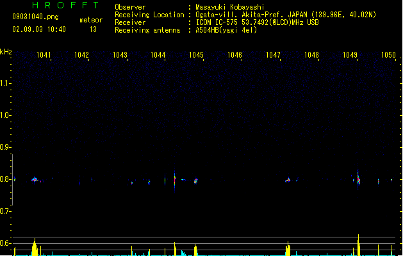Click the 0.9 frequency axis label
Image resolution: width=403 pixels, height=256 pixels.
click(x=5, y=147)
